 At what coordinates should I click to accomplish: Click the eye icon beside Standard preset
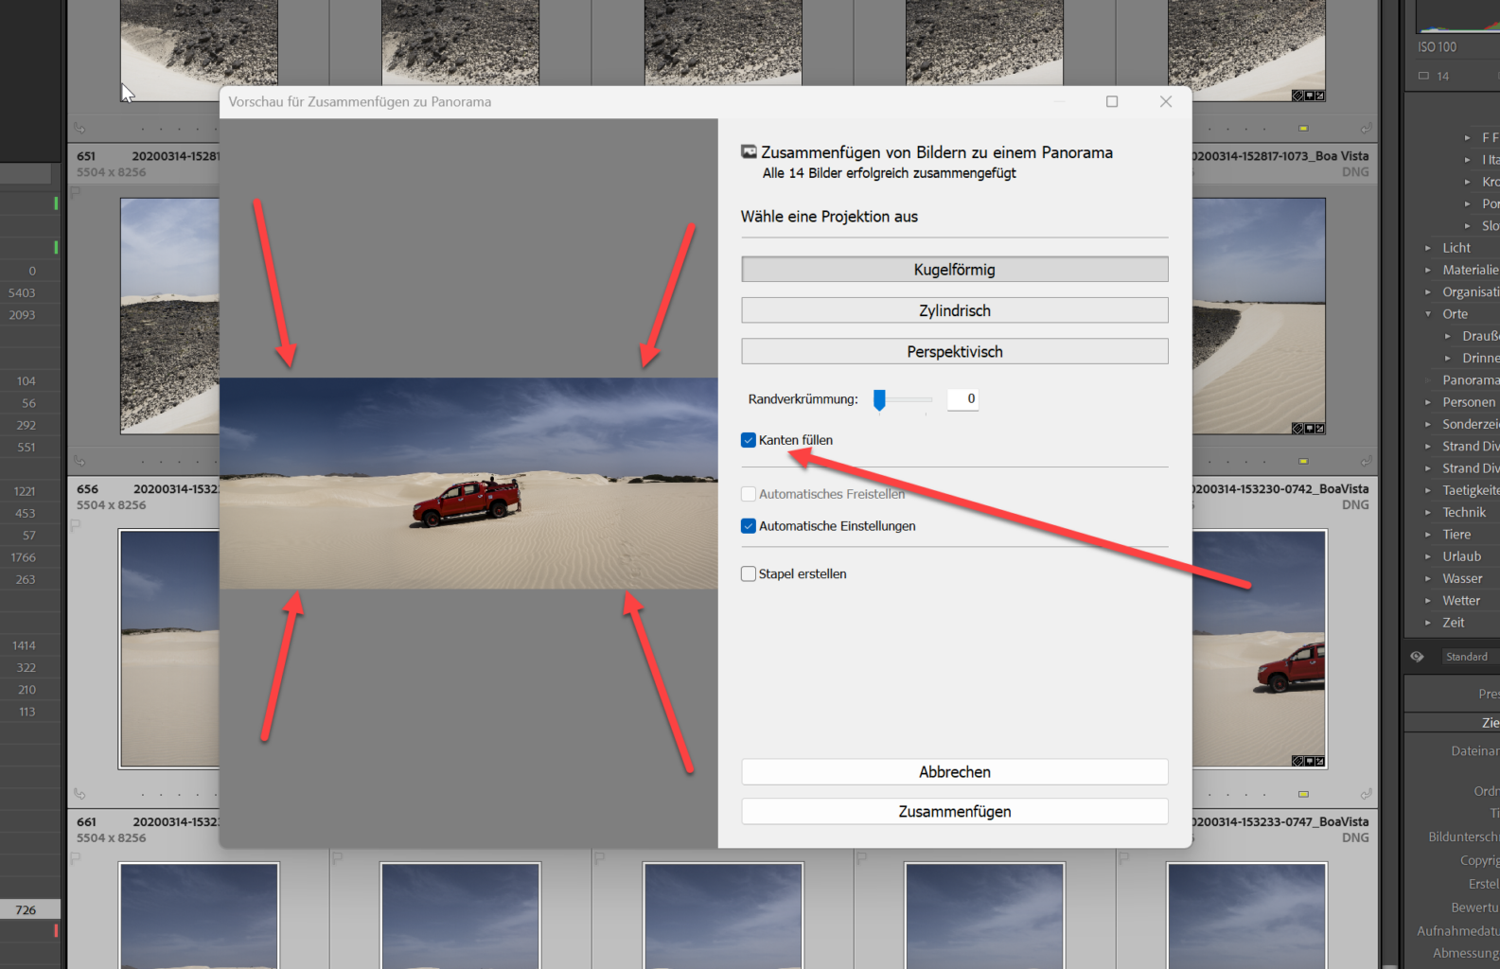[1417, 657]
